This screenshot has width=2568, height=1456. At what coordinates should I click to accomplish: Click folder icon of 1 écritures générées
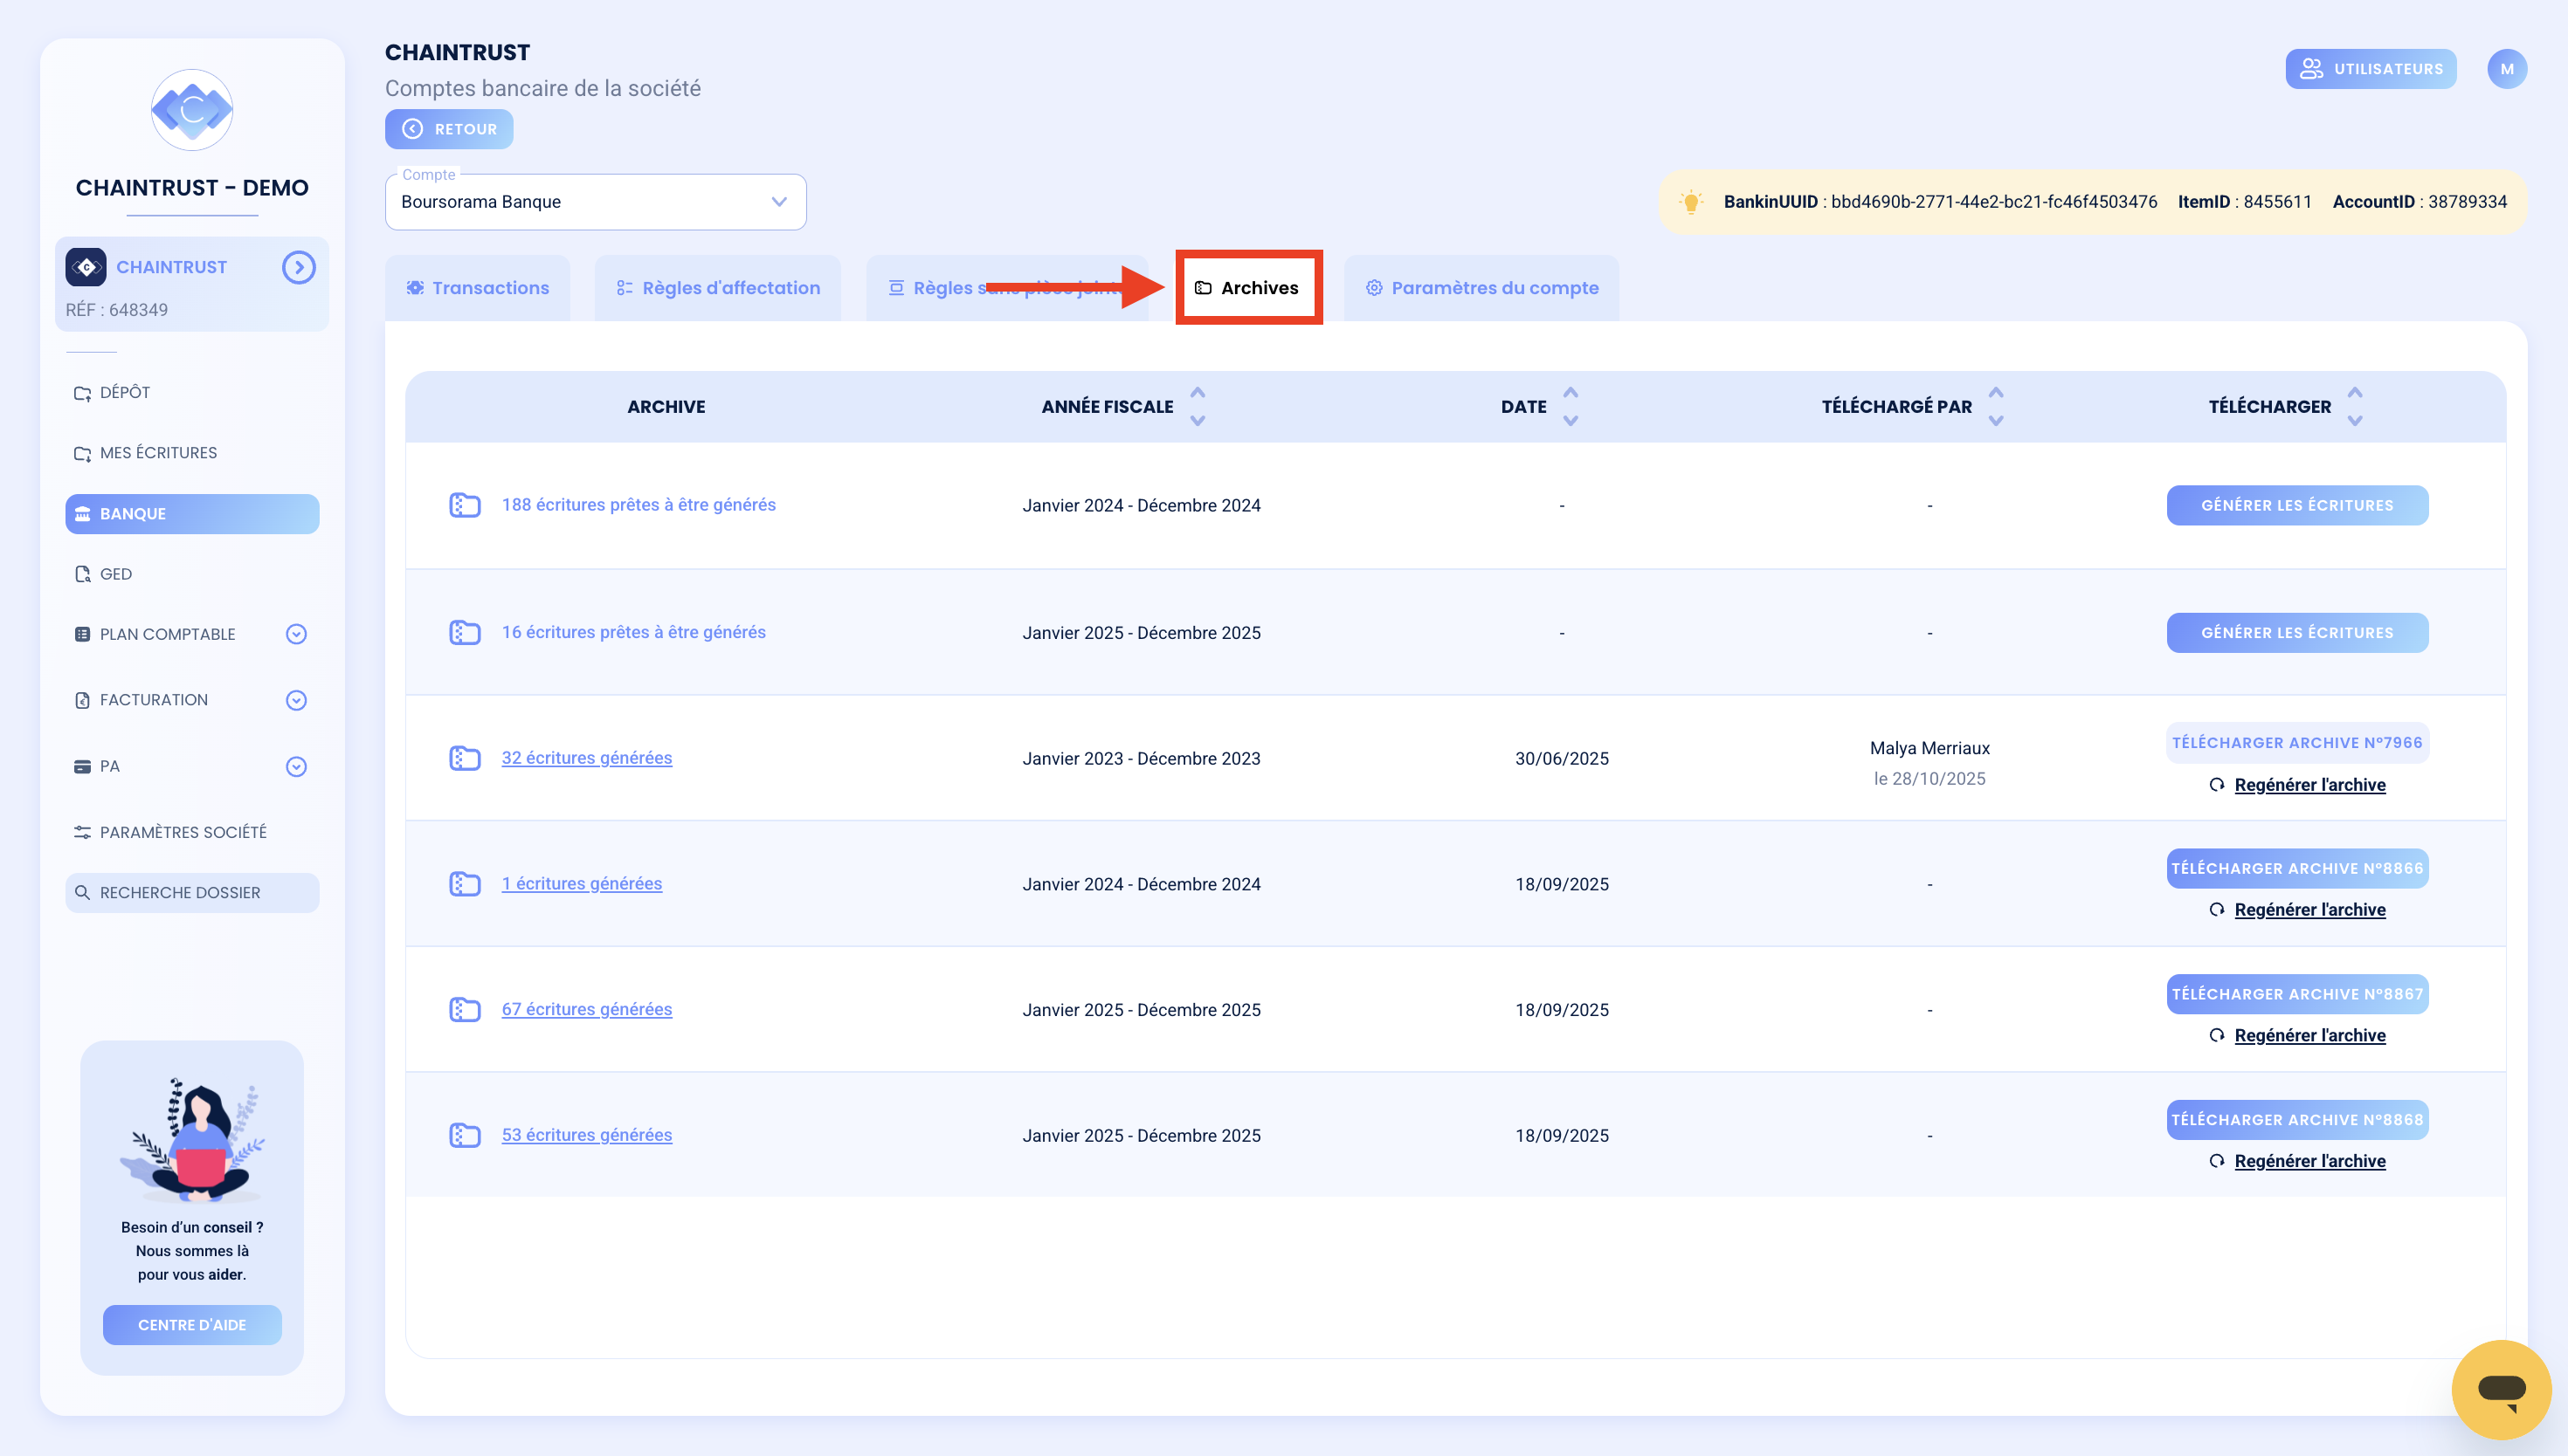click(464, 884)
